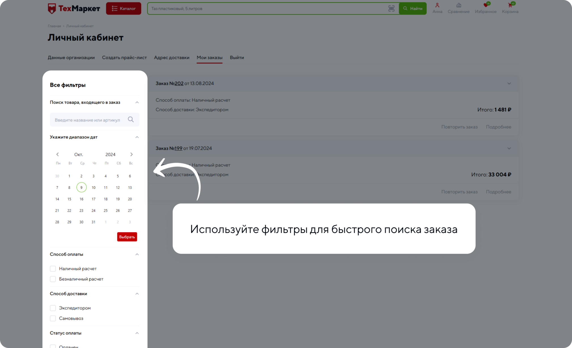The width and height of the screenshot is (572, 348).
Task: Check the Экспедитором checkbox
Action: click(x=53, y=308)
